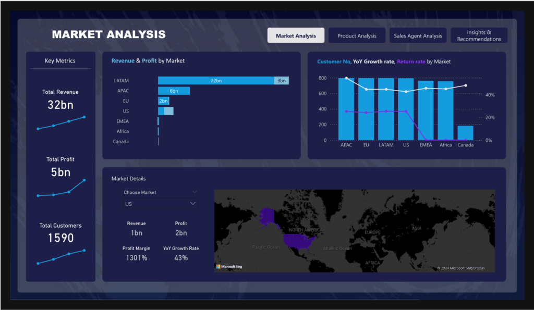Select the LATAM 22bn revenue bar

[x=216, y=81]
